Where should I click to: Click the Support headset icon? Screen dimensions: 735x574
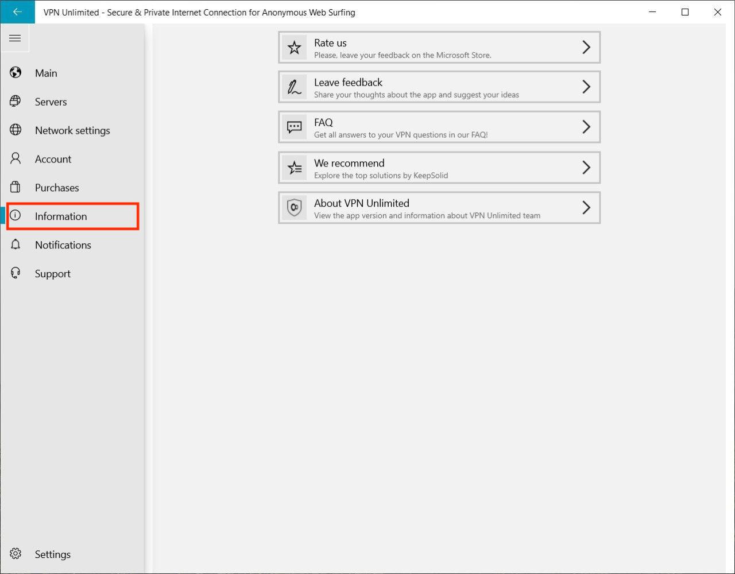pyautogui.click(x=16, y=273)
